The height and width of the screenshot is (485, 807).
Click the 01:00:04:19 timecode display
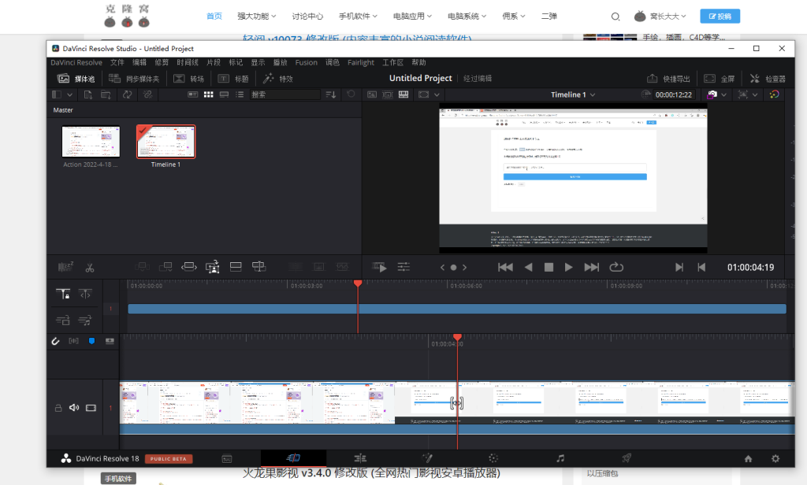tap(750, 268)
